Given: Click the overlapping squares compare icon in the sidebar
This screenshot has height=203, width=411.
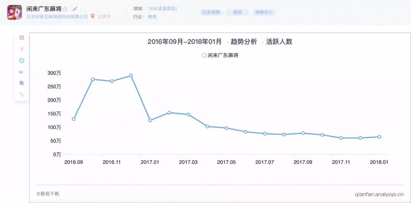Looking at the screenshot, I should pyautogui.click(x=22, y=83).
